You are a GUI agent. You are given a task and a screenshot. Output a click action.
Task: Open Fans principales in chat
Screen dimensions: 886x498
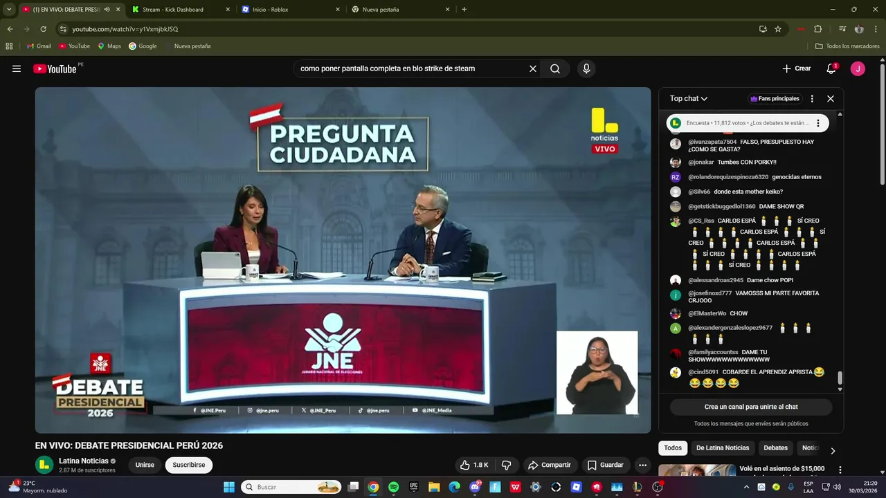click(775, 98)
